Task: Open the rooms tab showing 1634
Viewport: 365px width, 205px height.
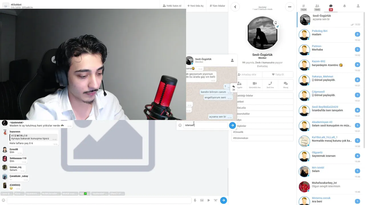Action: 303,7
